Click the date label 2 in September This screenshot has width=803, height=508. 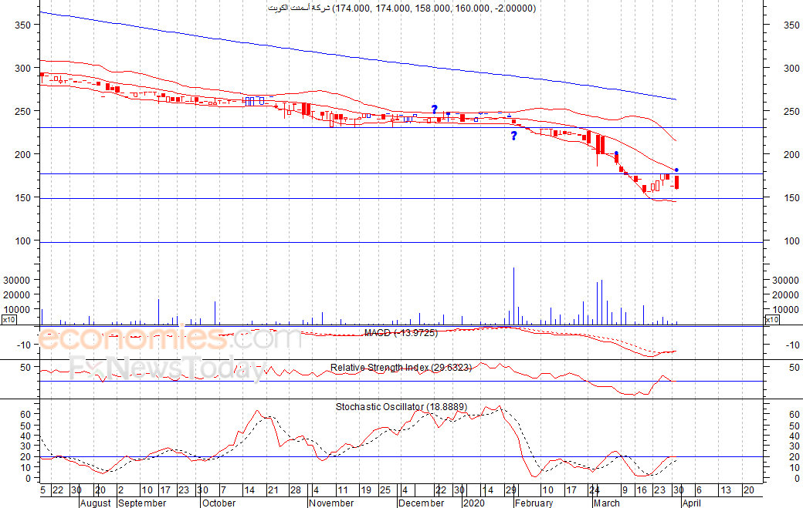point(121,490)
